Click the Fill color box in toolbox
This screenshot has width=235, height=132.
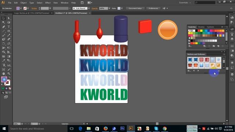pyautogui.click(x=4, y=79)
